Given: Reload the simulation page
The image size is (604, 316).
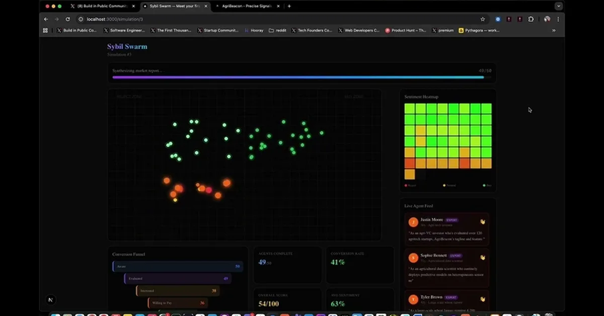Looking at the screenshot, I should [x=67, y=19].
